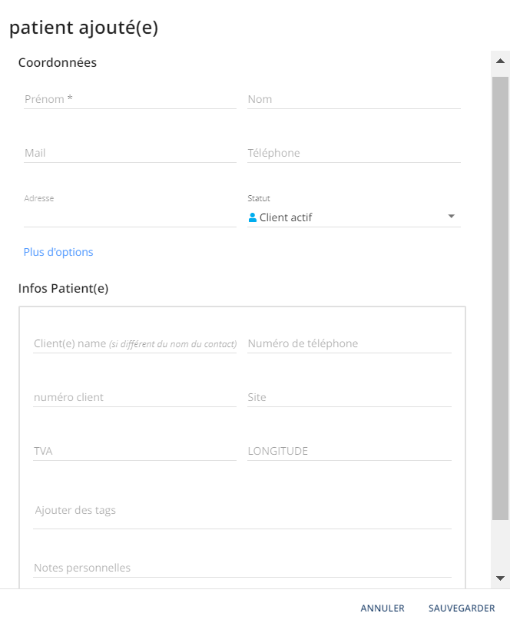Click the Client(e) name field
The height and width of the screenshot is (623, 510).
[135, 343]
